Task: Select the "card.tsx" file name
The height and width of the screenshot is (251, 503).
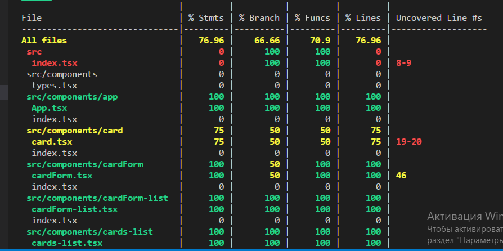Action: pos(52,142)
